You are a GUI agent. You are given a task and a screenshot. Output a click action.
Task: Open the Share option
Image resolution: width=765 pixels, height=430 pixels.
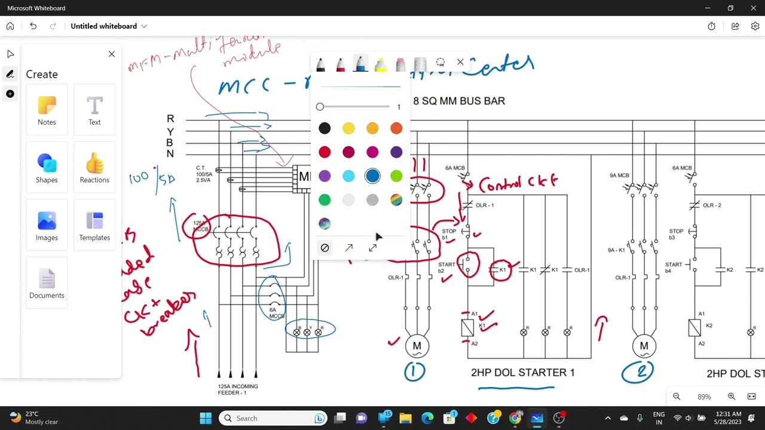[735, 26]
